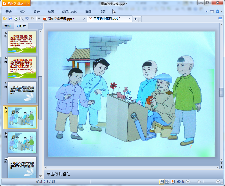Image resolution: width=225 pixels, height=186 pixels.
Task: Click the thumbnail panel scroll down arrow
Action: pyautogui.click(x=40, y=176)
